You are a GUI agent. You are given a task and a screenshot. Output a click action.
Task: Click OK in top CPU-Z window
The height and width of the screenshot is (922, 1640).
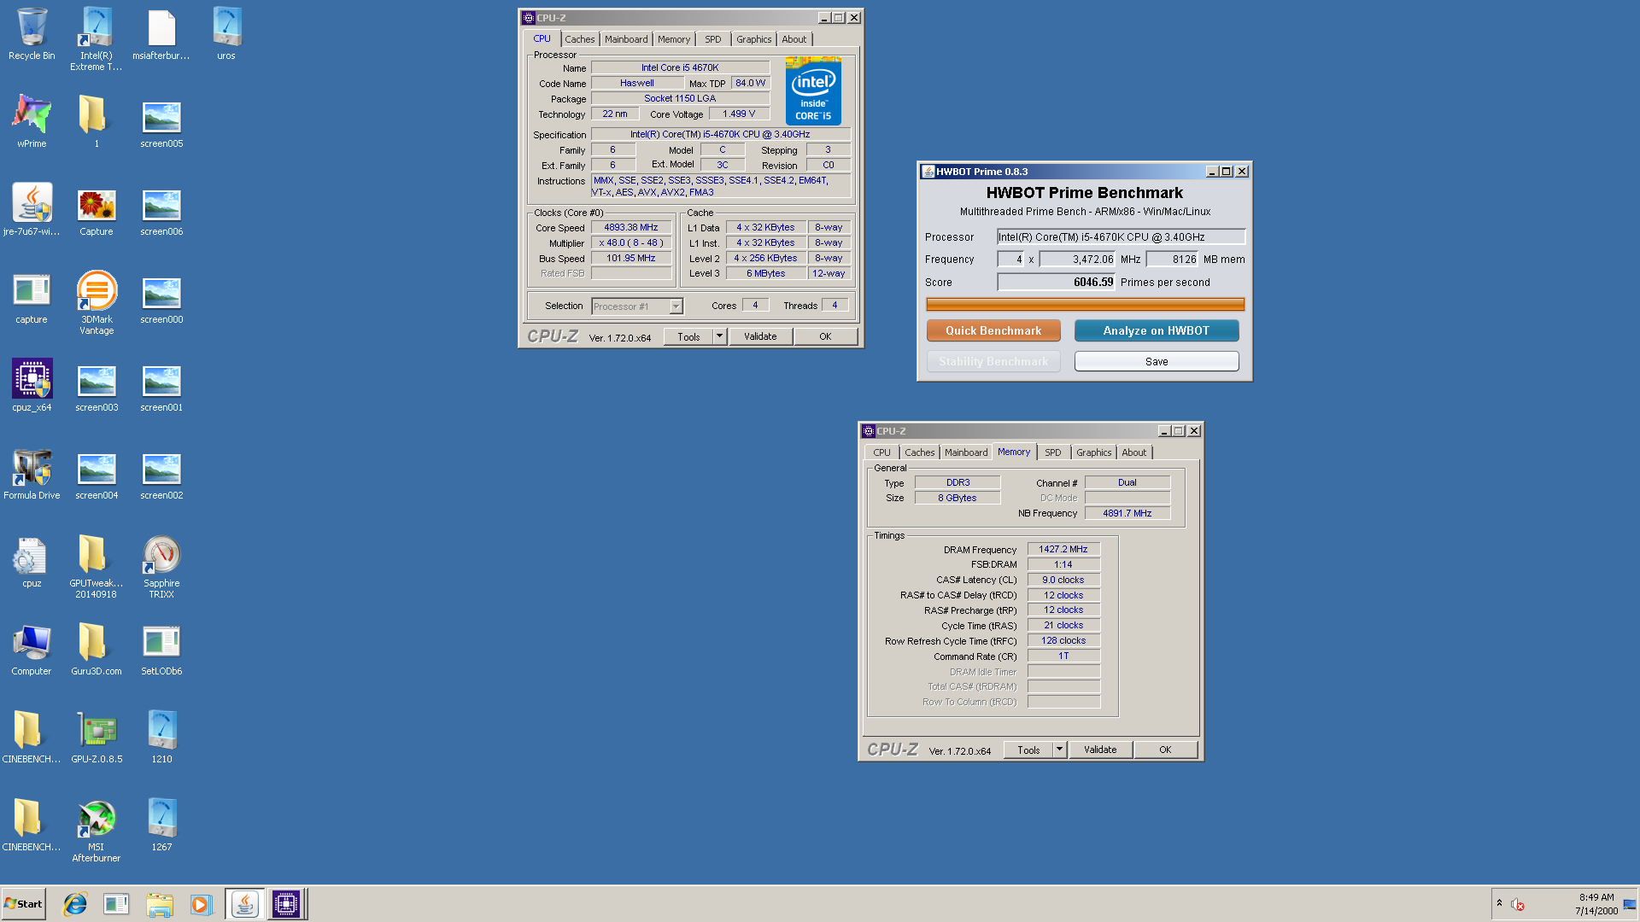tap(825, 336)
